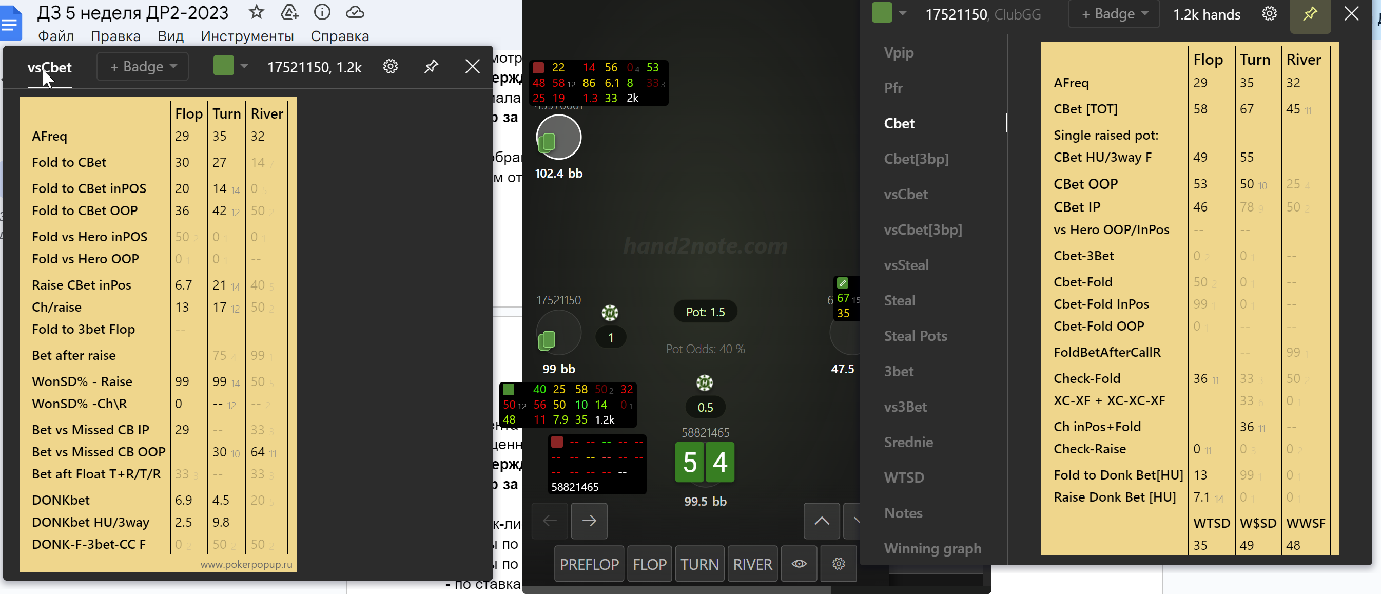This screenshot has height=594, width=1381.
Task: Click the move-to-Drive folder icon in Docs
Action: [289, 12]
